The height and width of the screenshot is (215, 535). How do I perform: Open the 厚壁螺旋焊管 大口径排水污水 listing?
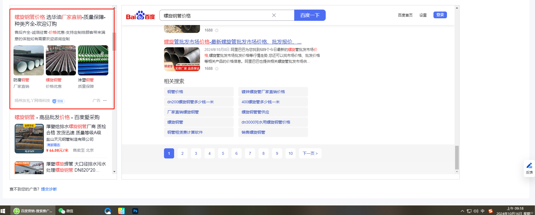(76, 167)
